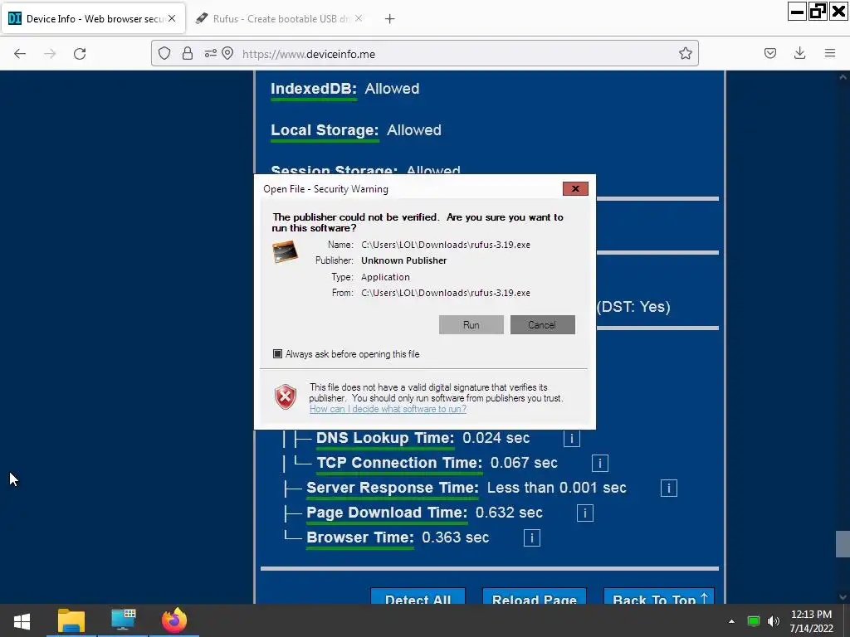Click the Browser Time label

[x=360, y=537]
